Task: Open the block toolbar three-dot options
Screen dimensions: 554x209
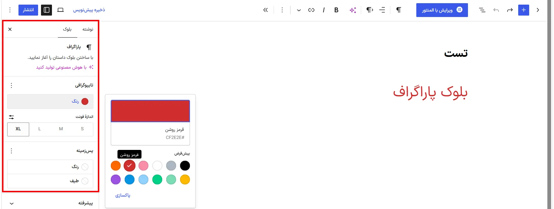Action: pyautogui.click(x=282, y=10)
